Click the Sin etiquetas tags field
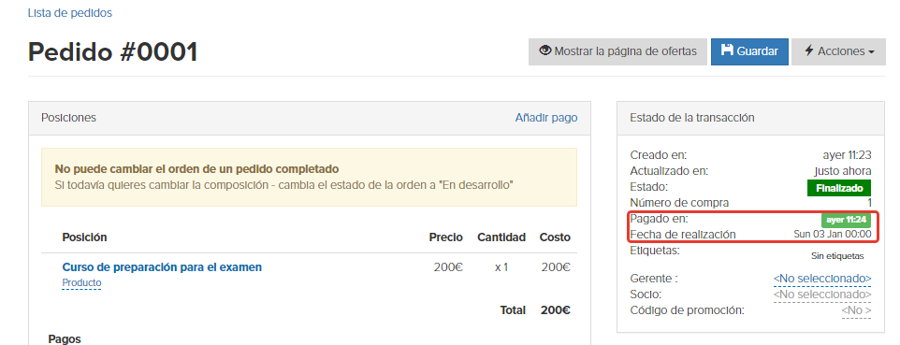Viewport: 900px width, 345px height. (x=837, y=256)
